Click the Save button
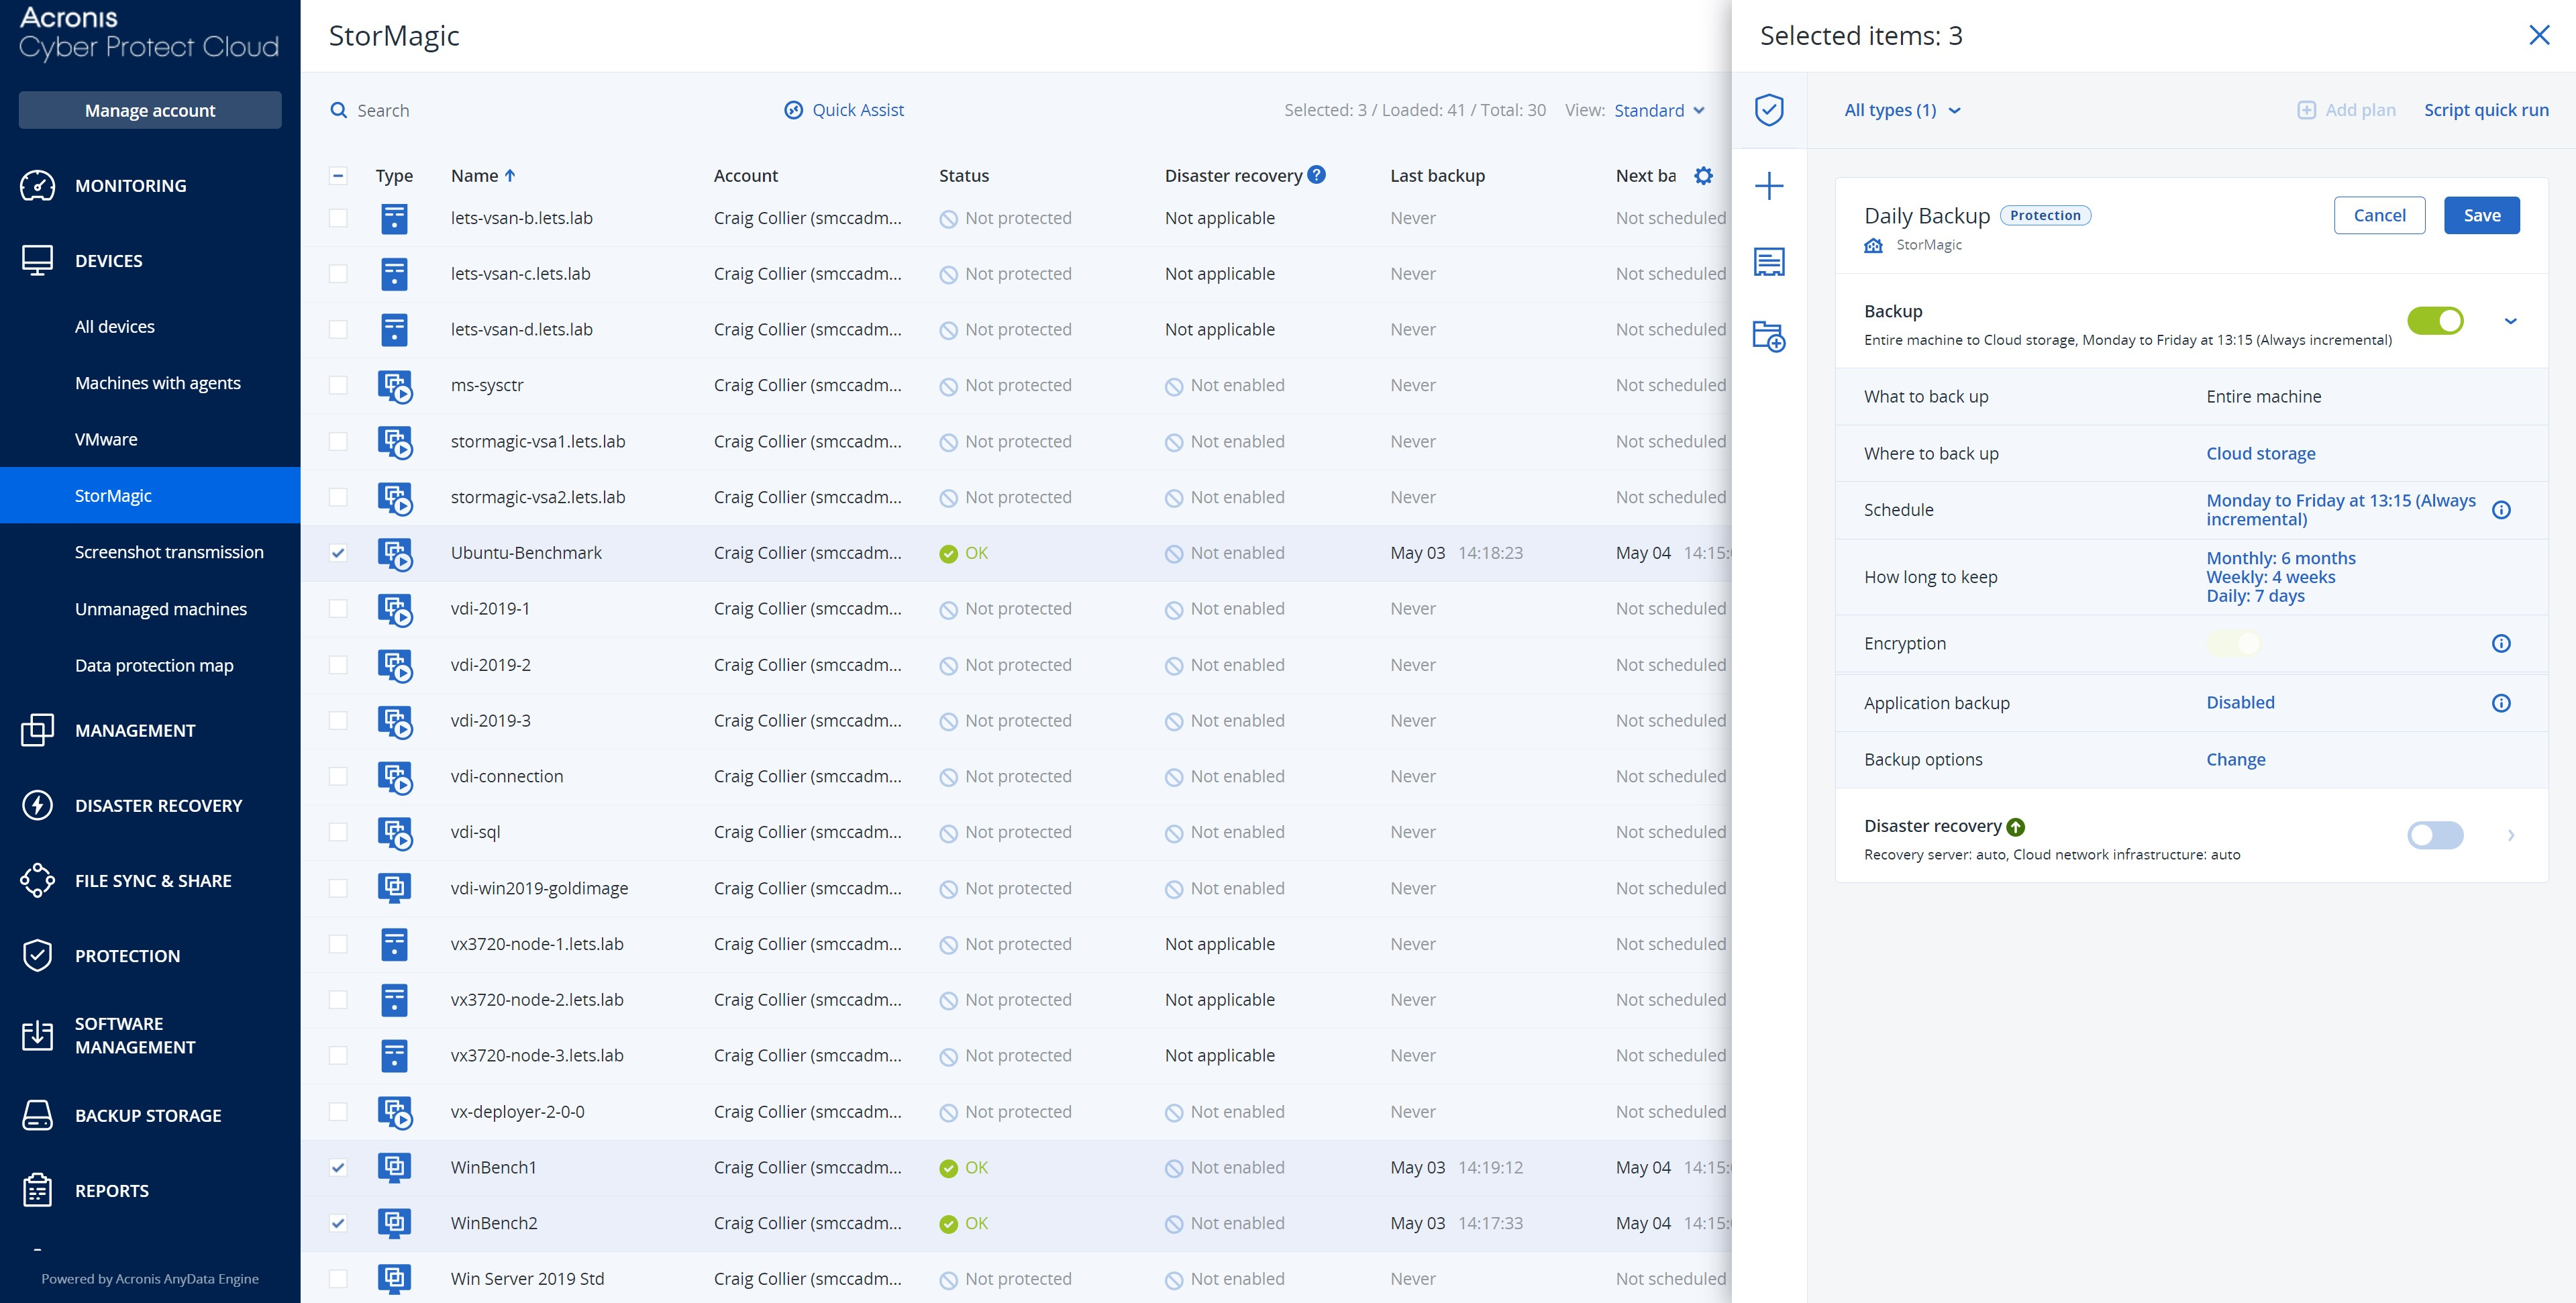2576x1303 pixels. tap(2481, 215)
